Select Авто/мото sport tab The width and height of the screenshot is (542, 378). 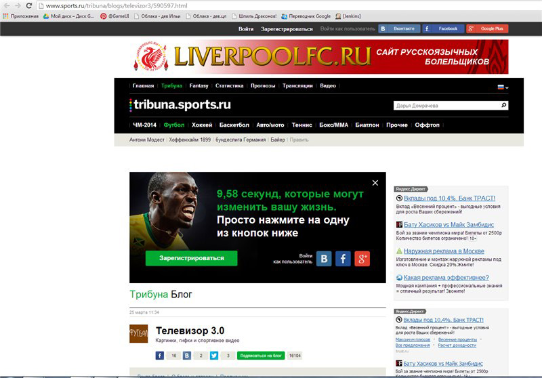pos(270,125)
